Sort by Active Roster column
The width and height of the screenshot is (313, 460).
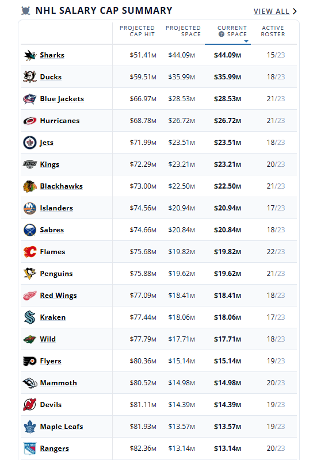tap(273, 31)
